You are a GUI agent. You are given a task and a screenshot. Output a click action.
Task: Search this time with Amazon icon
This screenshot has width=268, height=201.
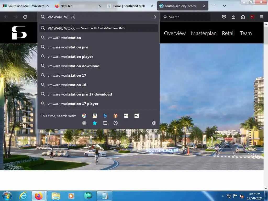pyautogui.click(x=95, y=116)
